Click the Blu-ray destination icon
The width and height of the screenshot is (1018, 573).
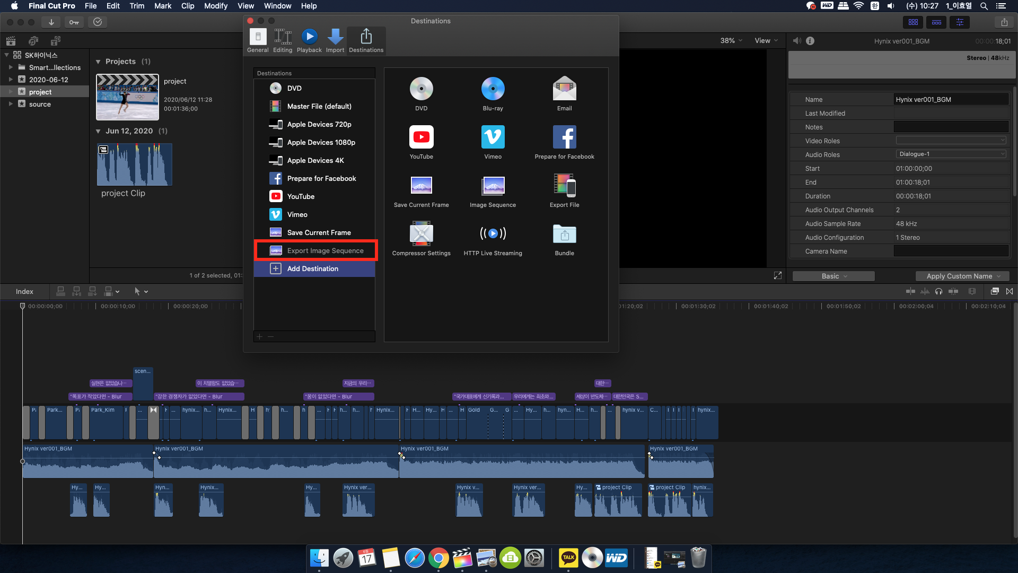point(493,89)
